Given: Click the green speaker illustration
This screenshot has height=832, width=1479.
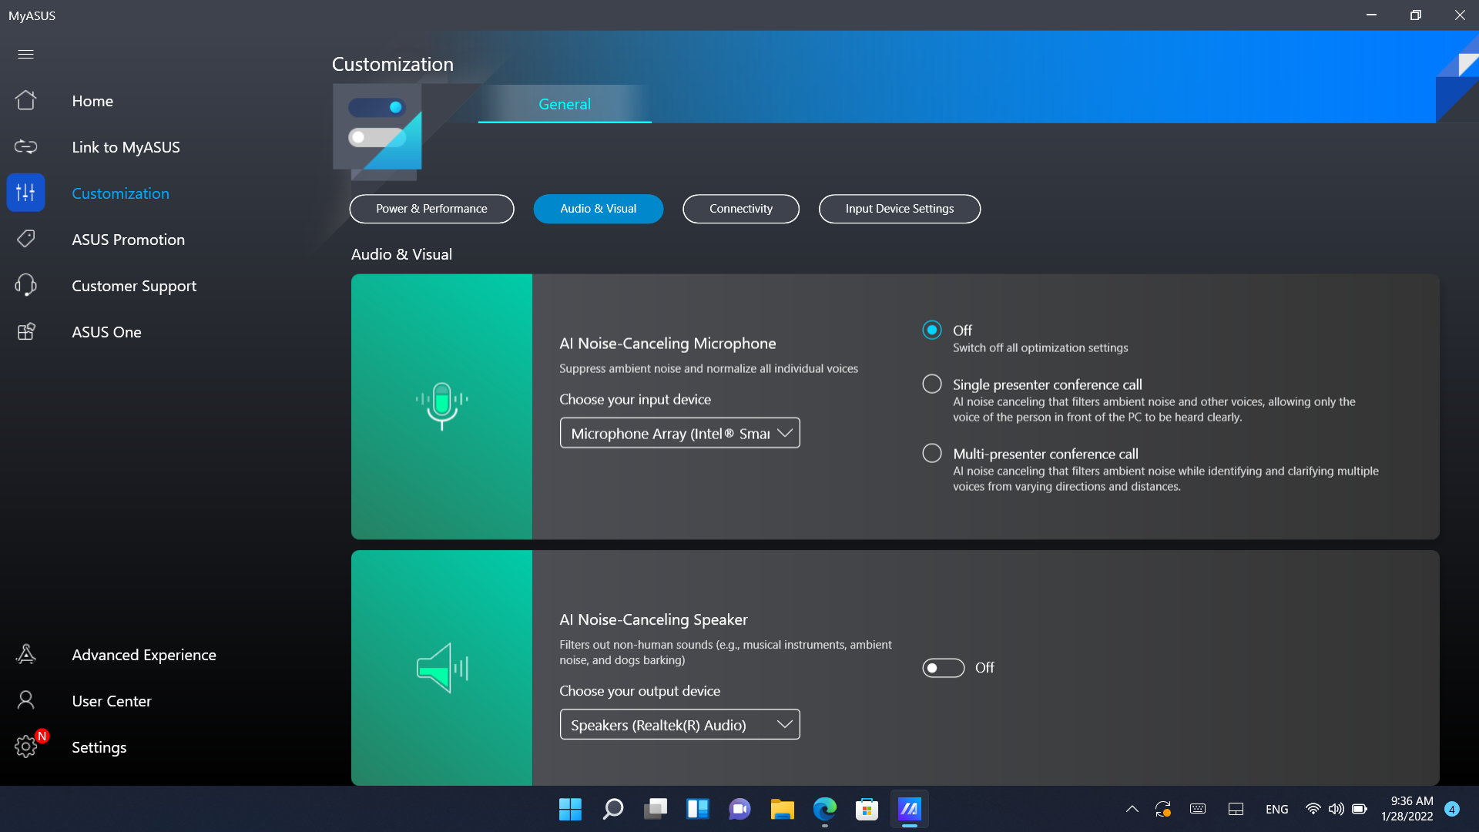Looking at the screenshot, I should (442, 668).
